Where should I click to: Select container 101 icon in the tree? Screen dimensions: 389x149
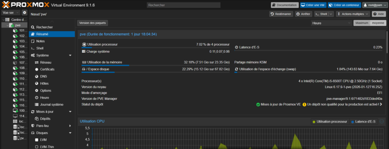coord(15,31)
